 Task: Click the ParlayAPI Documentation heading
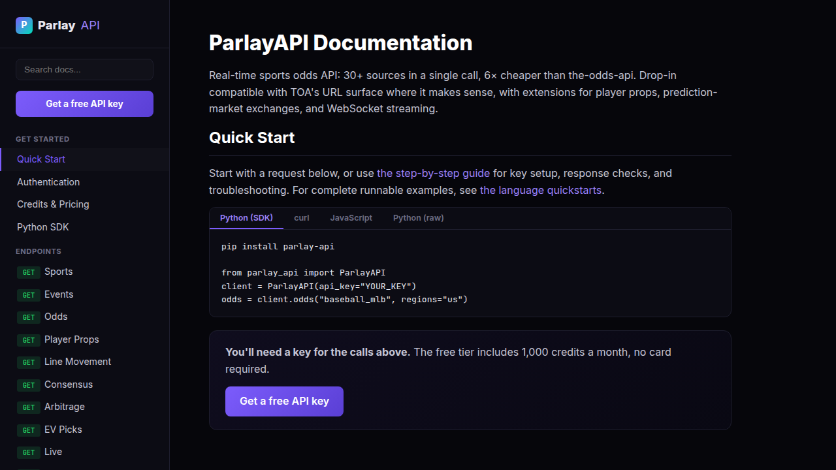coord(341,43)
